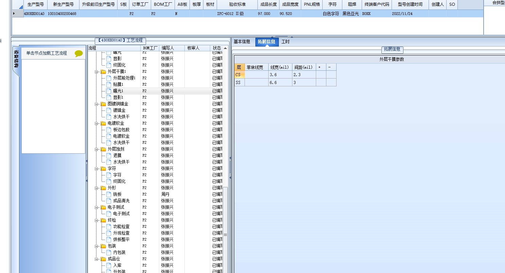505x273 pixels.
Task: Collapse the 成品仓 tree node
Action: (x=96, y=259)
